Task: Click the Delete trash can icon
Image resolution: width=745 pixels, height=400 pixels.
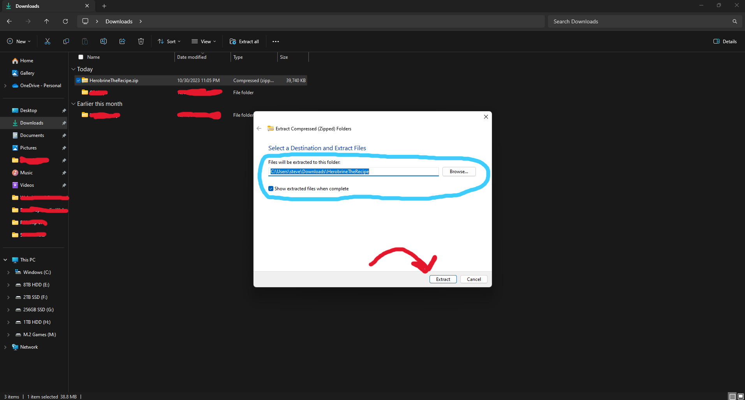Action: click(141, 41)
